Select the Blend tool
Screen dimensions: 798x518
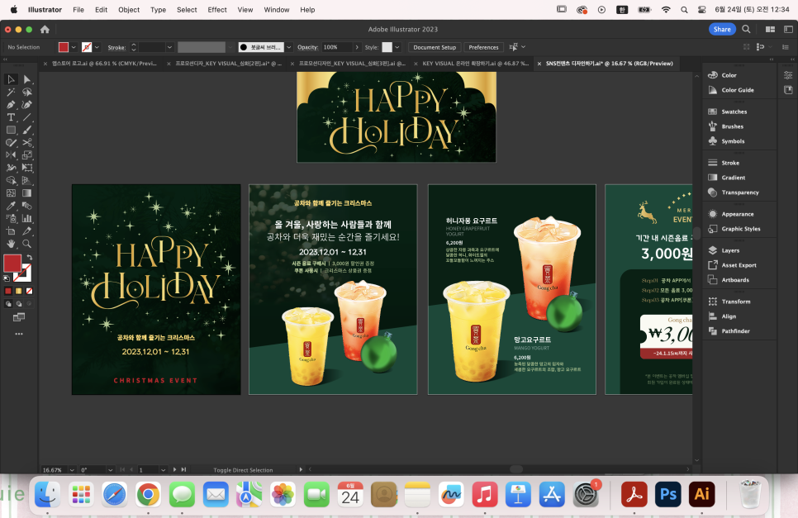pos(27,206)
